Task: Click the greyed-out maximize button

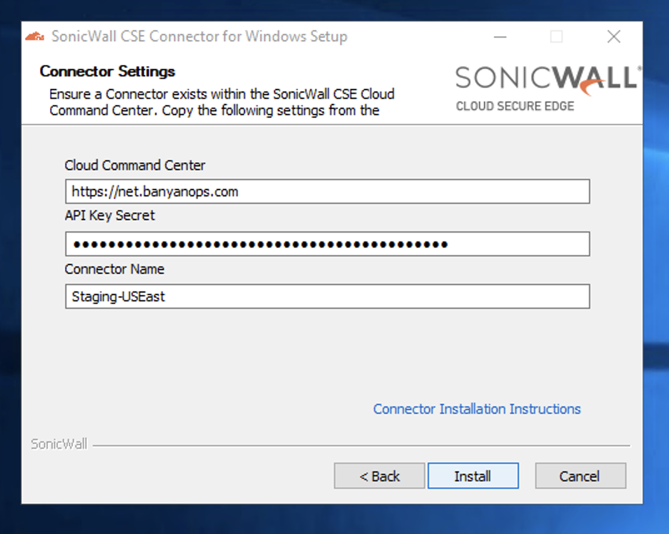Action: click(x=556, y=37)
